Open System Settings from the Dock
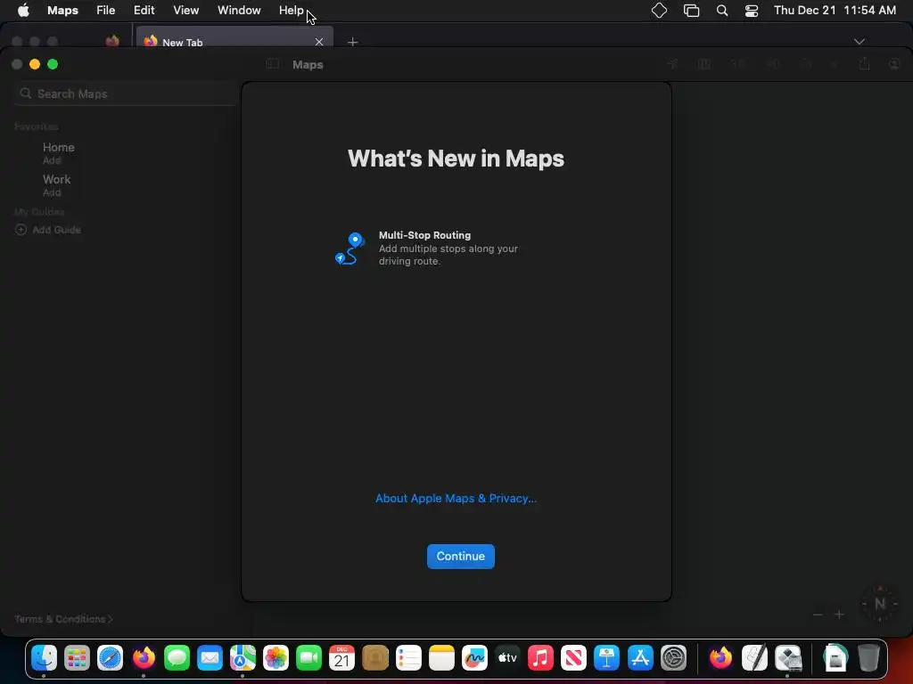Viewport: 913px width, 684px height. [x=673, y=658]
